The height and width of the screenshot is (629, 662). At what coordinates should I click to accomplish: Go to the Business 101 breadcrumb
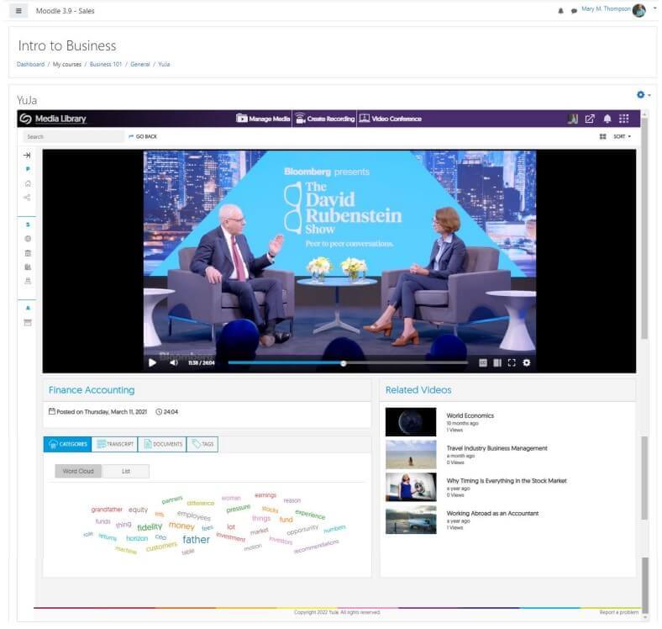pos(106,64)
